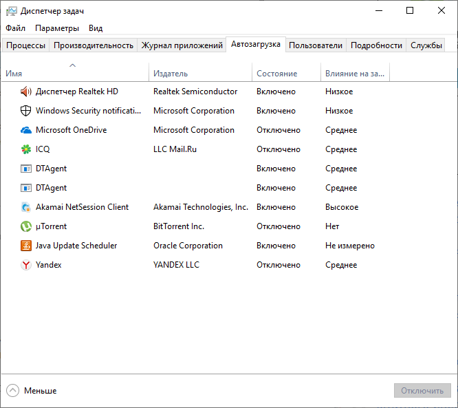Click the Отключить button
458x408 pixels.
tap(422, 391)
